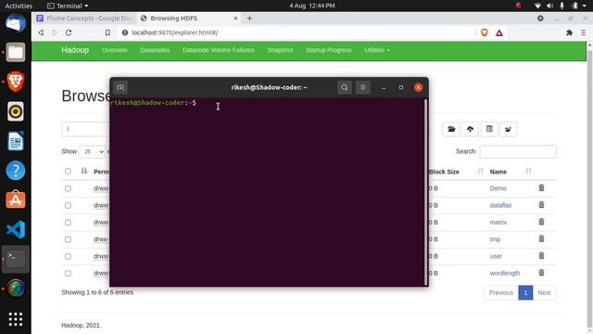593x334 pixels.
Task: Launch Brave browser from the dock
Action: coord(16,82)
